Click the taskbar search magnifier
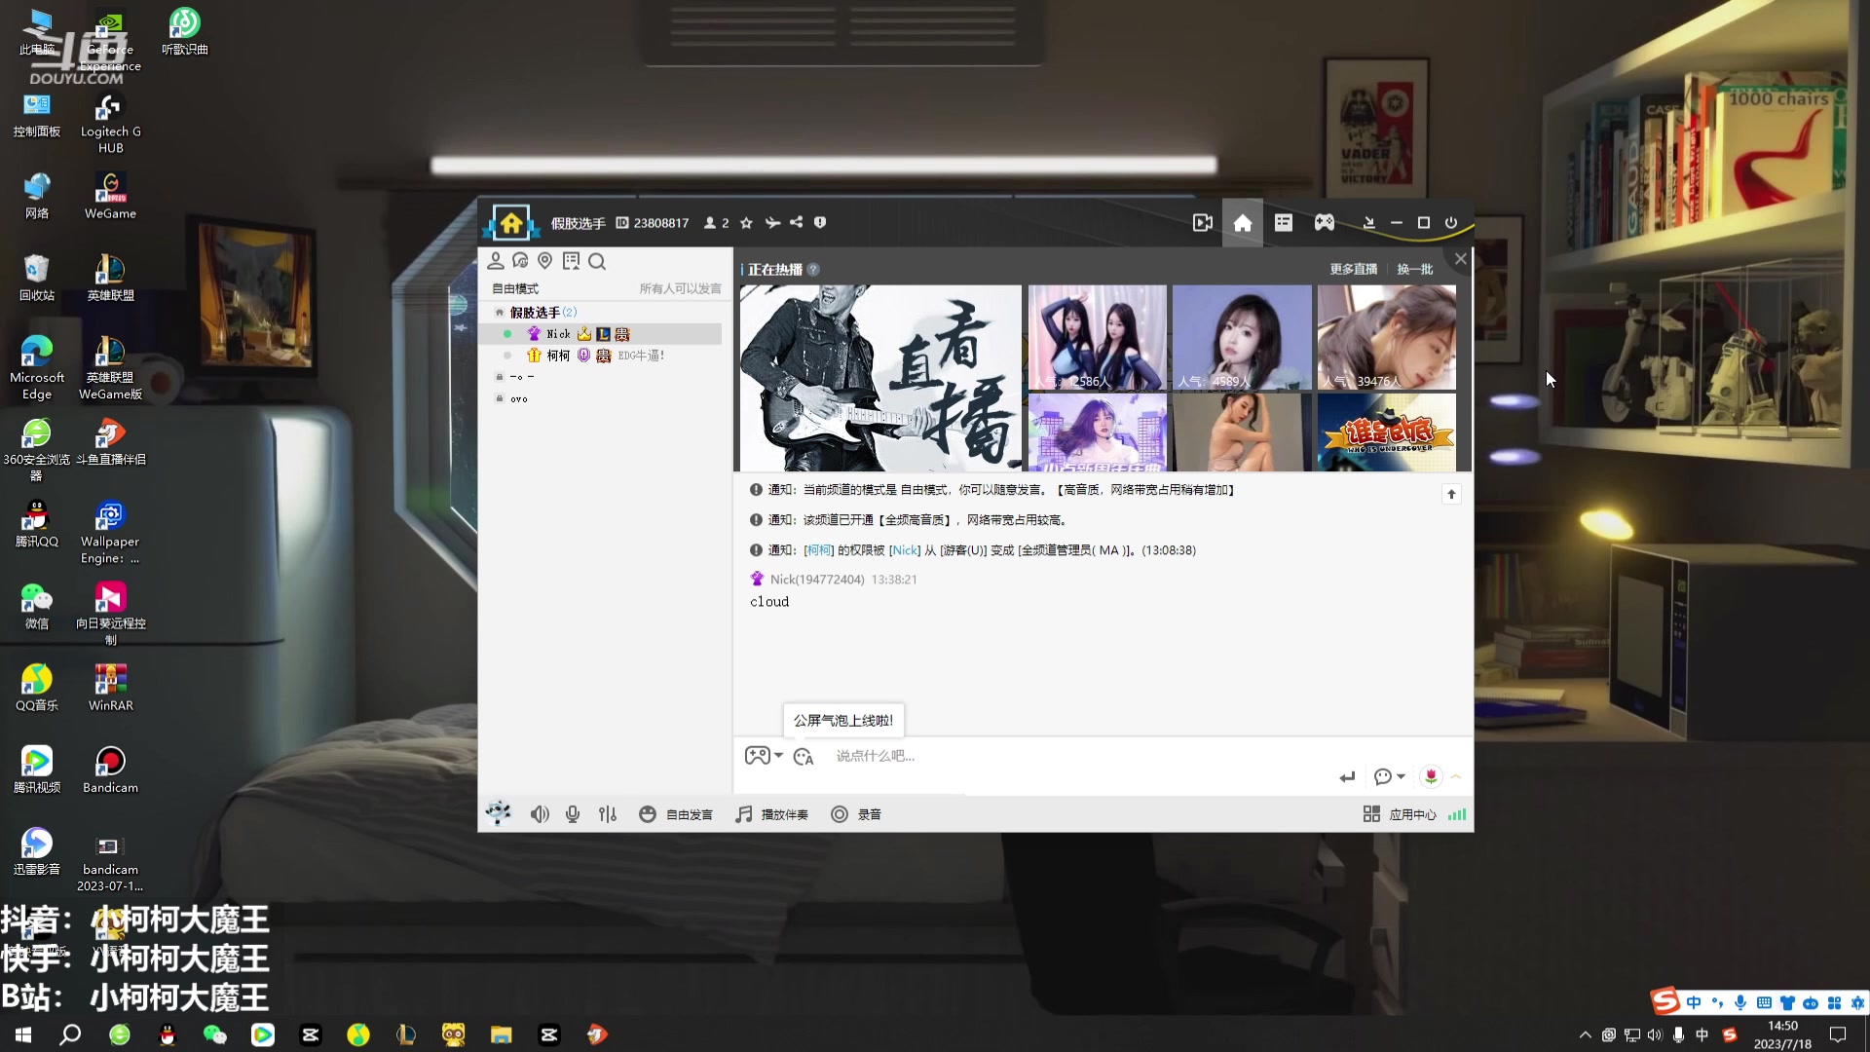This screenshot has height=1052, width=1870. (70, 1034)
